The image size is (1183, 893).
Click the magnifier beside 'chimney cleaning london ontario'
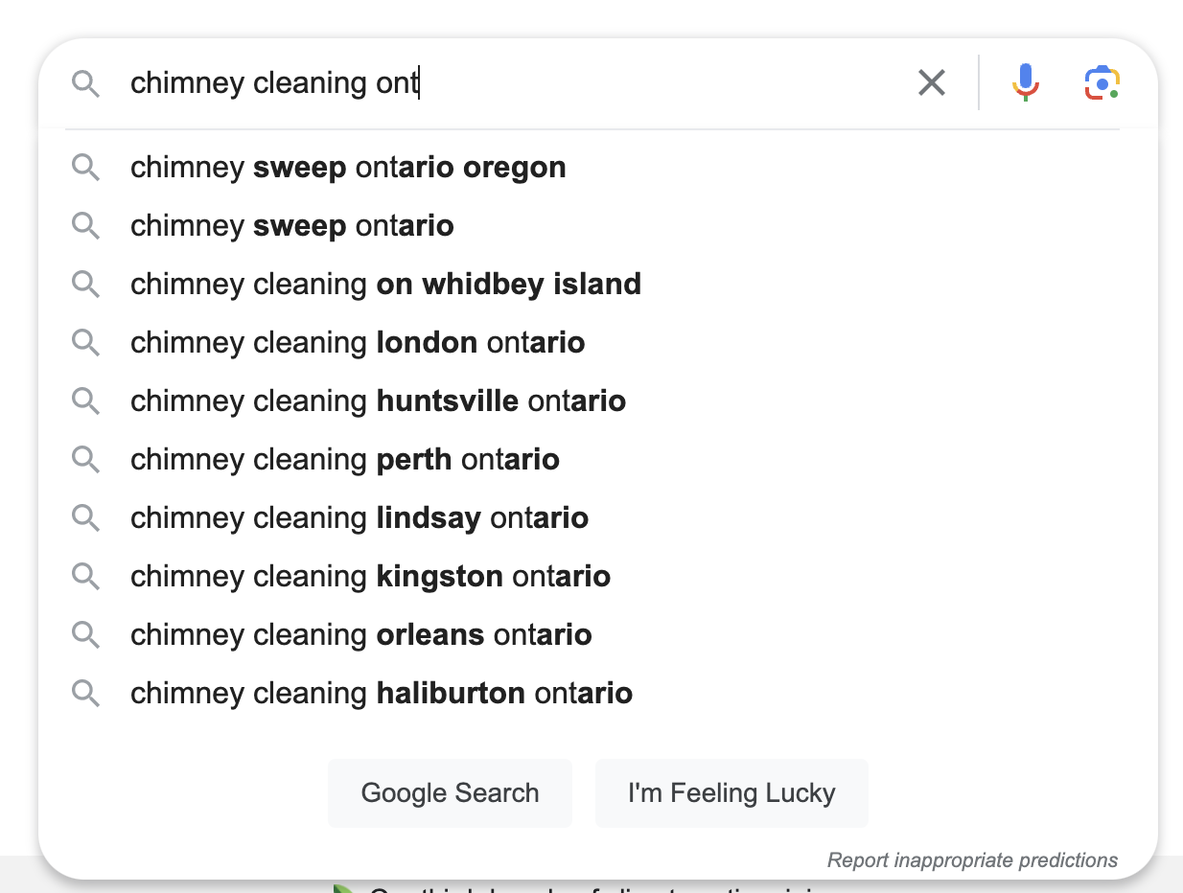pos(85,342)
